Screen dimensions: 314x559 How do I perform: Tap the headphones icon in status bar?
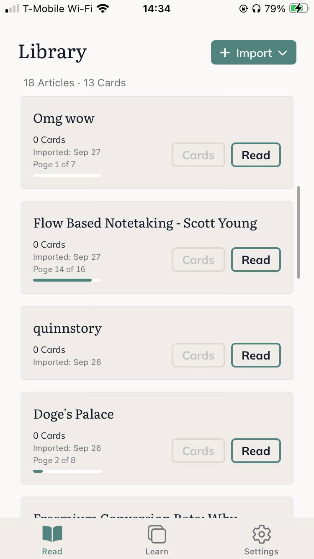(x=256, y=8)
